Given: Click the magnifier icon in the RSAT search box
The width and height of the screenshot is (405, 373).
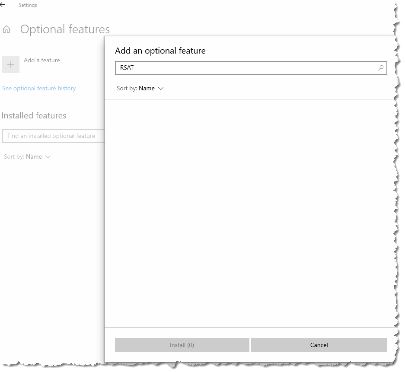Looking at the screenshot, I should pos(381,68).
